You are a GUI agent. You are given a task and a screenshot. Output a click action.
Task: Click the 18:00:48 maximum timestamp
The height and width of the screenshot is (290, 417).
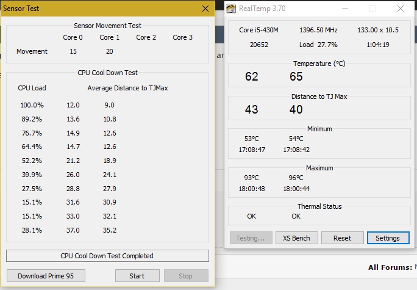[252, 189]
